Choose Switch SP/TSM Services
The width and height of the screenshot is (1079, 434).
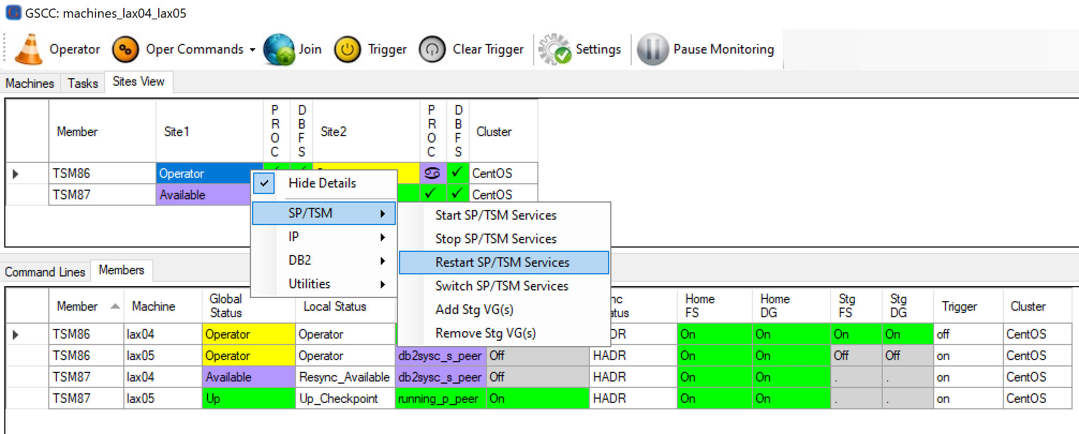(504, 286)
